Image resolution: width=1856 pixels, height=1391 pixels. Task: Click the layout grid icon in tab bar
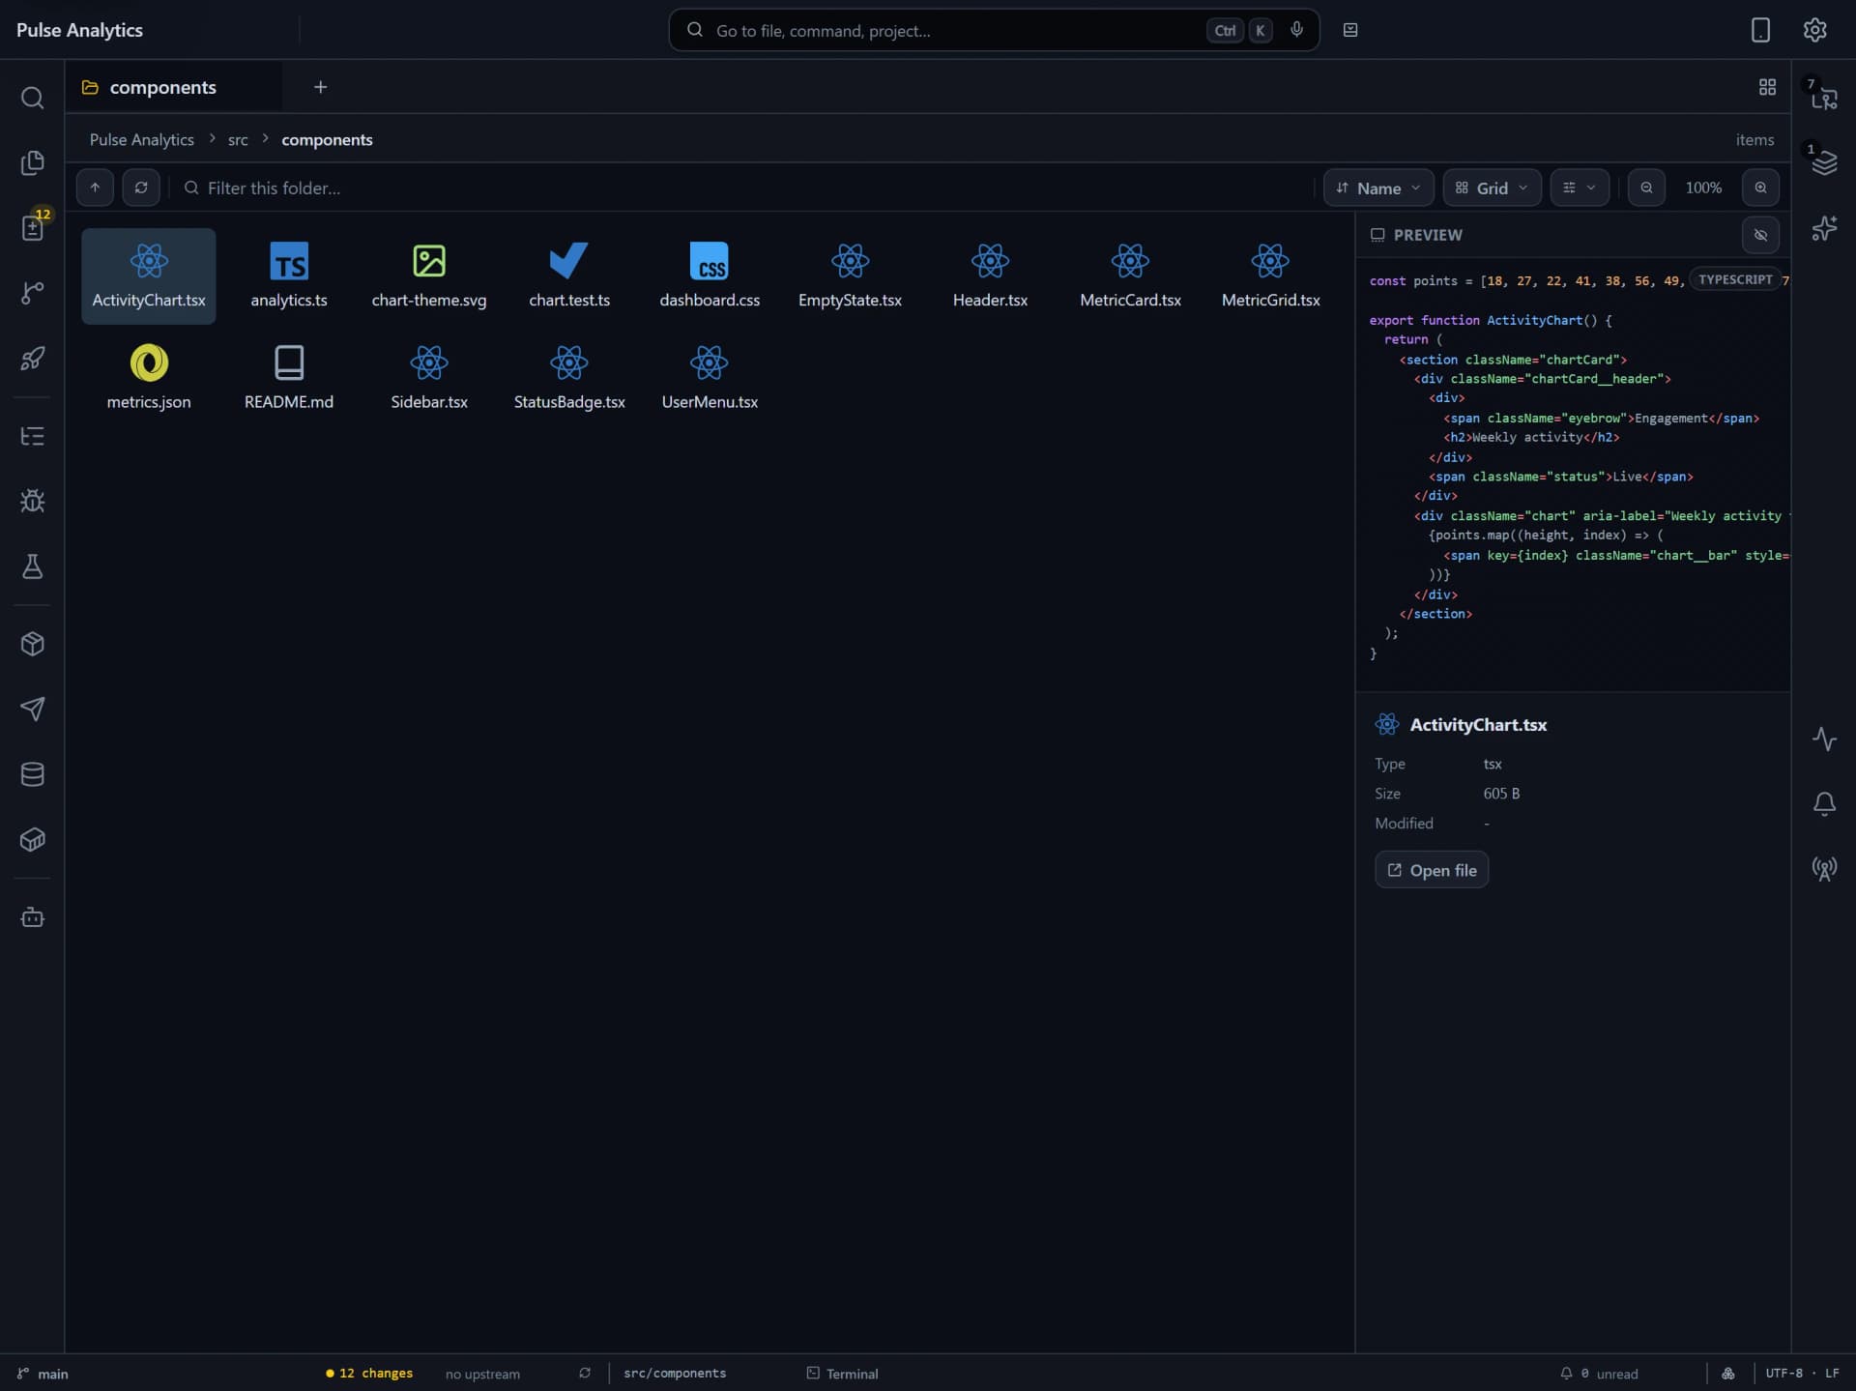[1767, 87]
